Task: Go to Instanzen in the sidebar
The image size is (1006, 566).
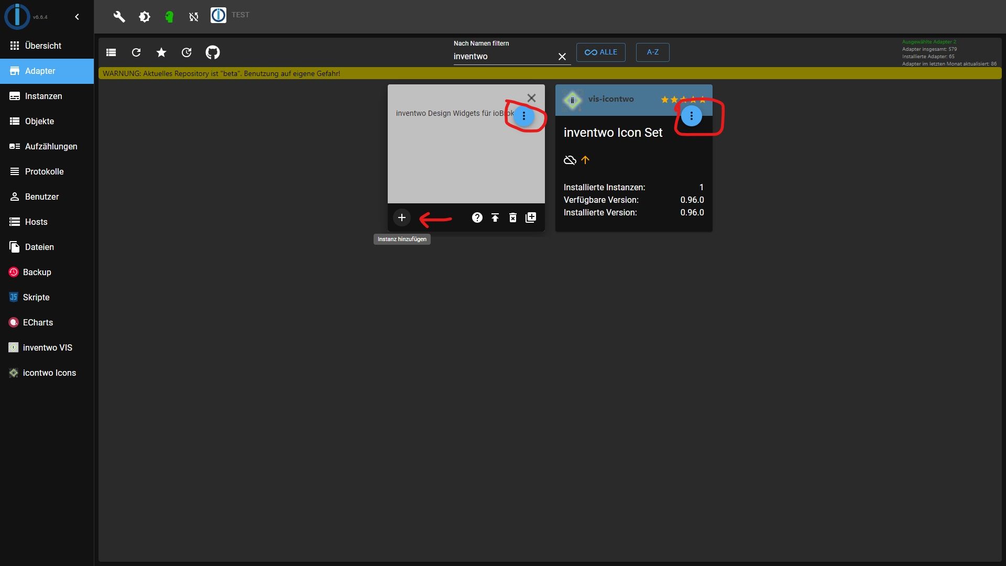Action: 47,96
